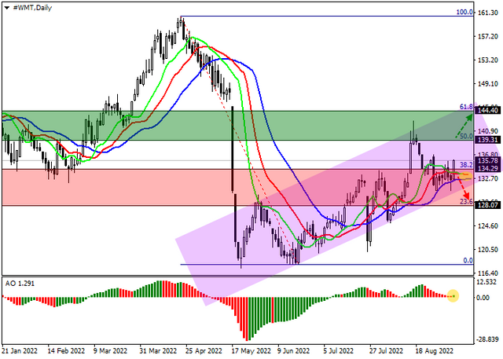
Task: Click the Fibonacci 0.0 level label
Action: pyautogui.click(x=468, y=261)
